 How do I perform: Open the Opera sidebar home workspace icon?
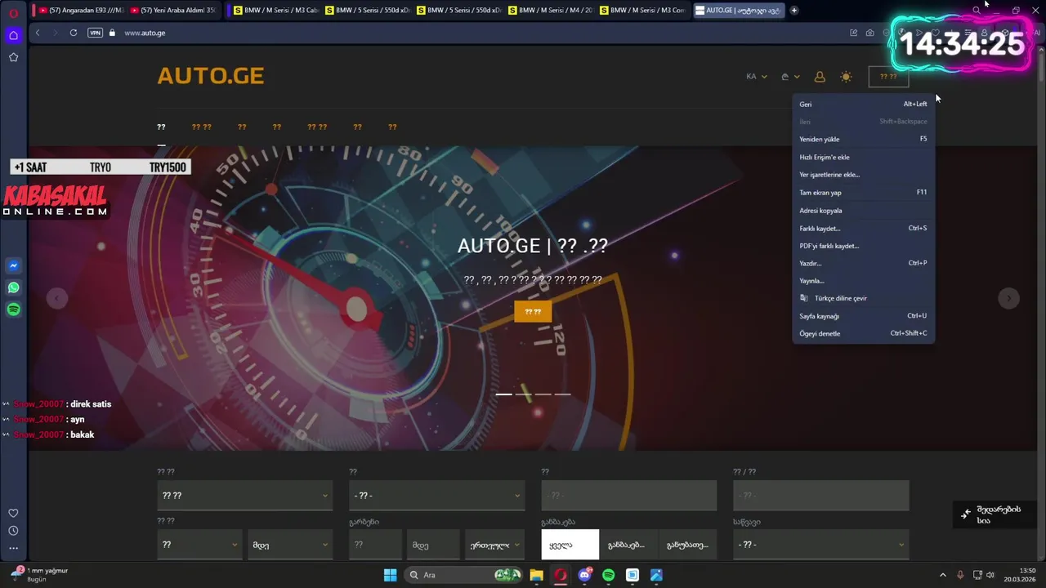(13, 35)
